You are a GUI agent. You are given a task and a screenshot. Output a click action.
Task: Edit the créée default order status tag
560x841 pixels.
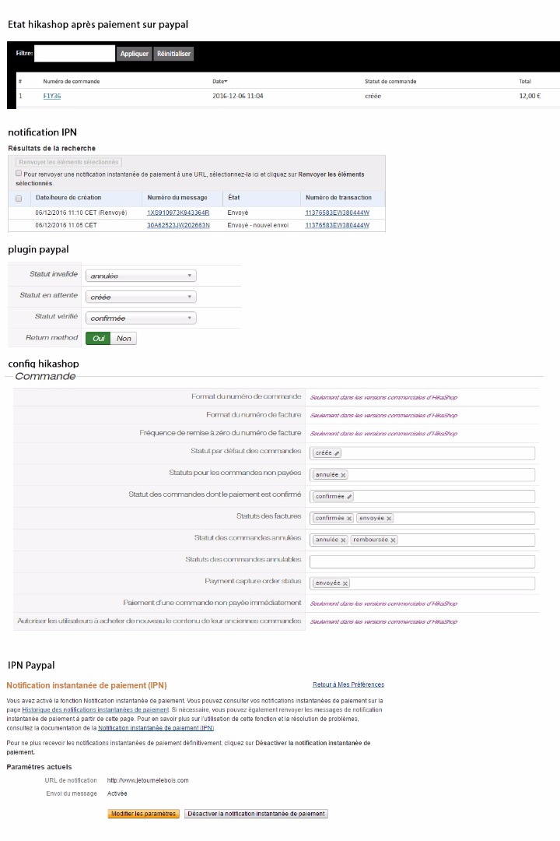coord(338,453)
